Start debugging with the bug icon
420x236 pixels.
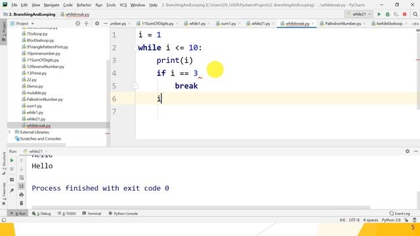click(387, 14)
